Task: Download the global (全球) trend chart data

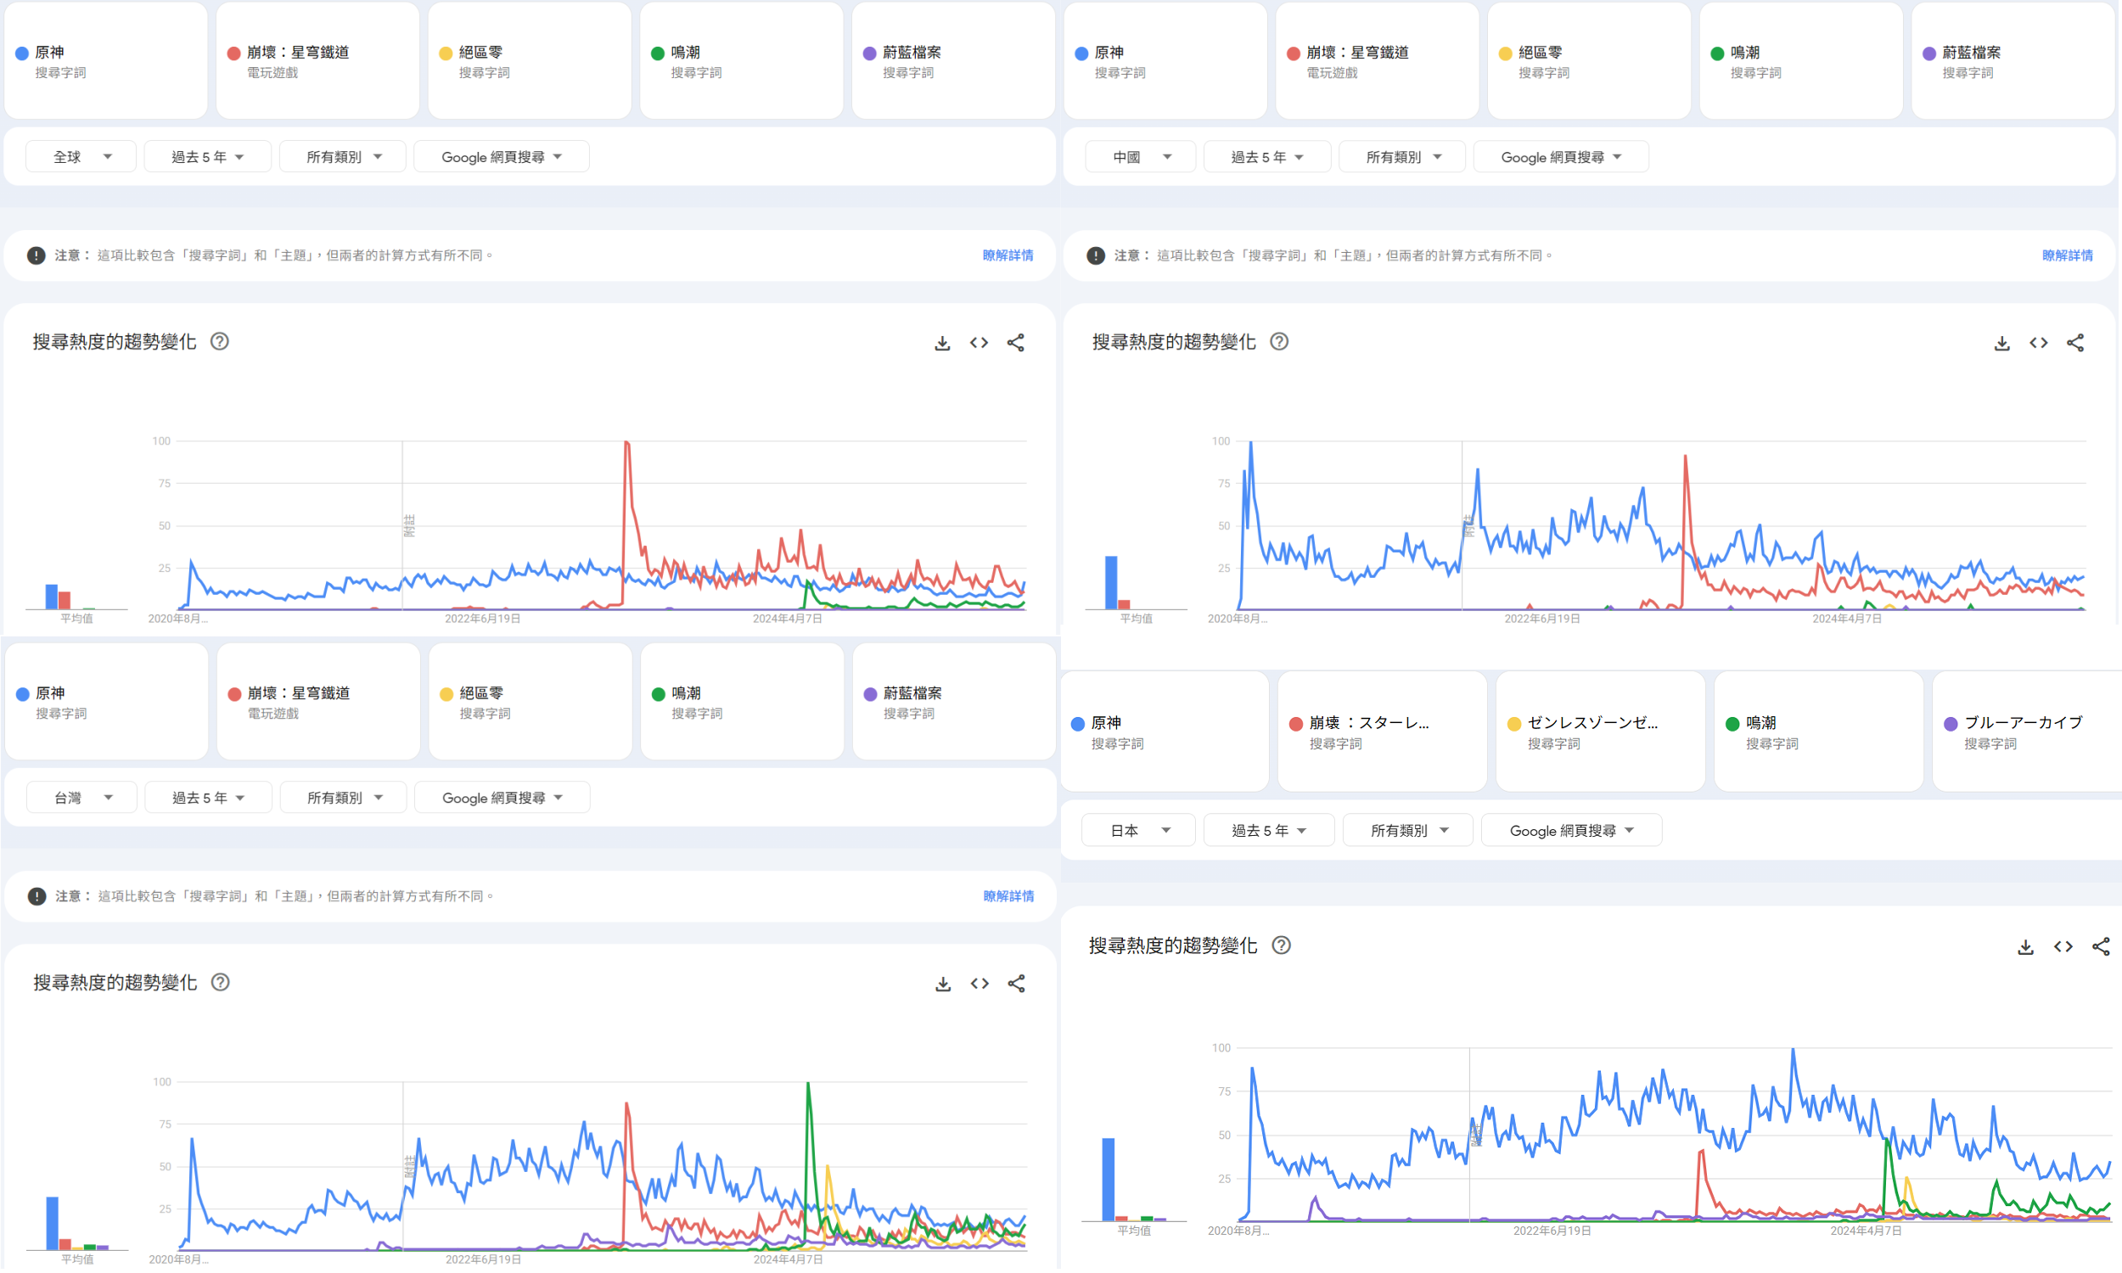Action: [x=942, y=343]
